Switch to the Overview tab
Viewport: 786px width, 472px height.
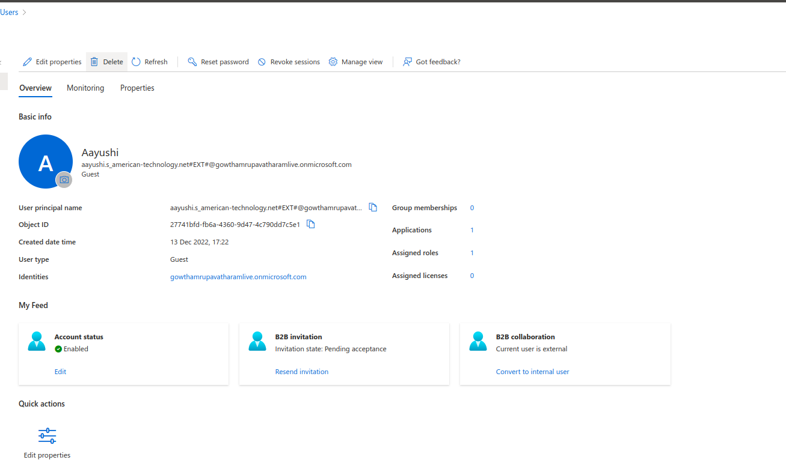click(x=35, y=88)
